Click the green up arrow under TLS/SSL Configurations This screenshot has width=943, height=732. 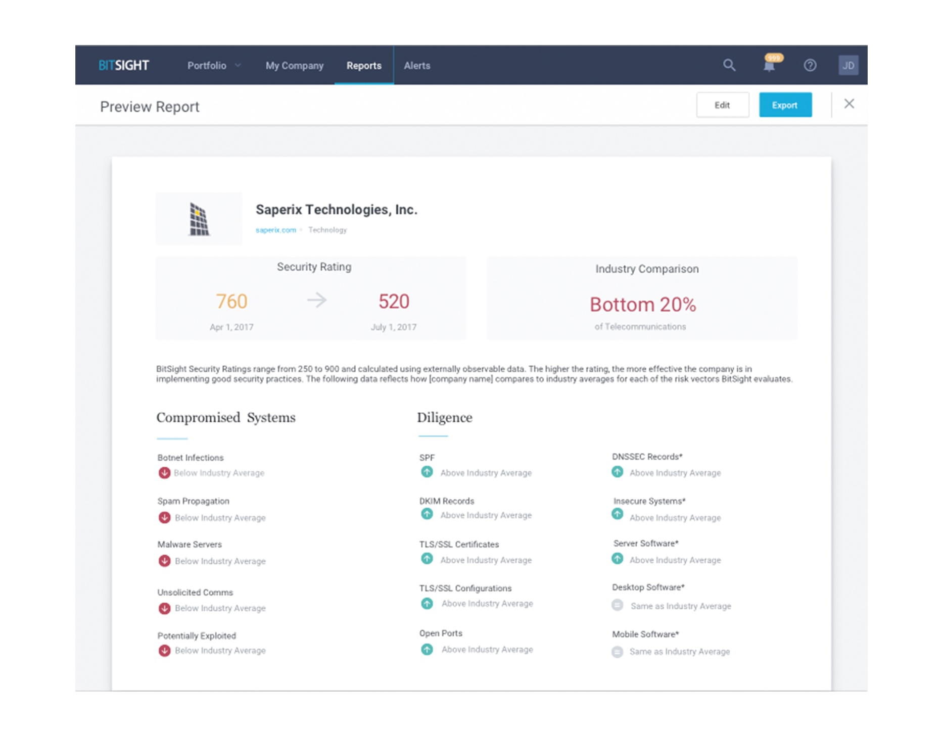pos(427,604)
